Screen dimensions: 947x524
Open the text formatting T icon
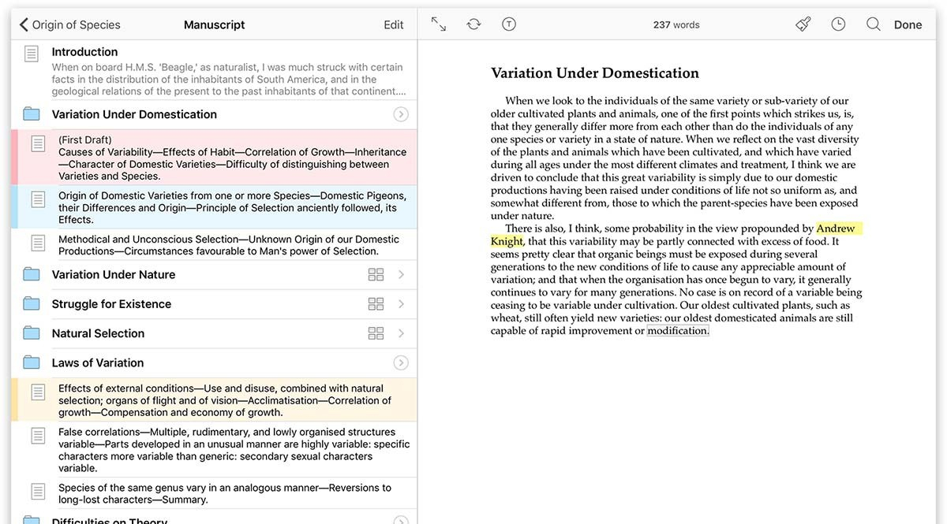click(509, 24)
